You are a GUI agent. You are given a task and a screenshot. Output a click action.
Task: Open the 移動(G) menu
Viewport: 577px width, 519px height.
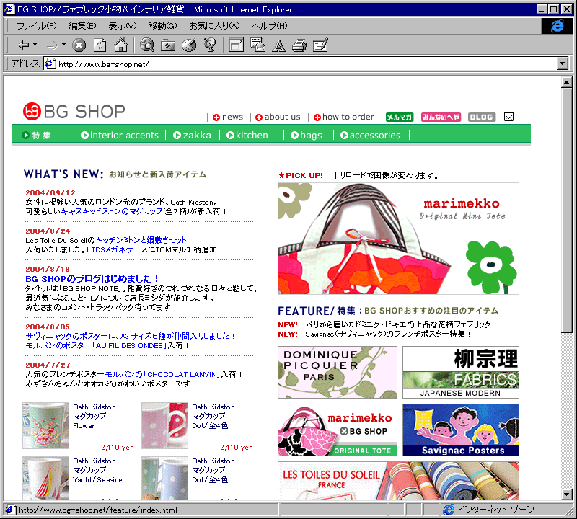(x=163, y=26)
